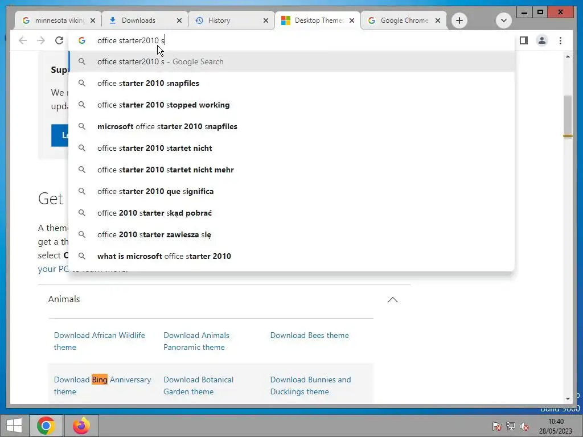Screen dimensions: 583x437
Task: Choose 'office 2010 starter zawiesza się' suggestion
Action: click(292, 234)
